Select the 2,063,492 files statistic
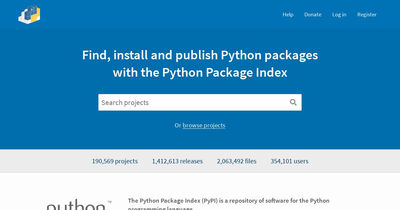Viewport: 400px width, 210px height. (237, 161)
